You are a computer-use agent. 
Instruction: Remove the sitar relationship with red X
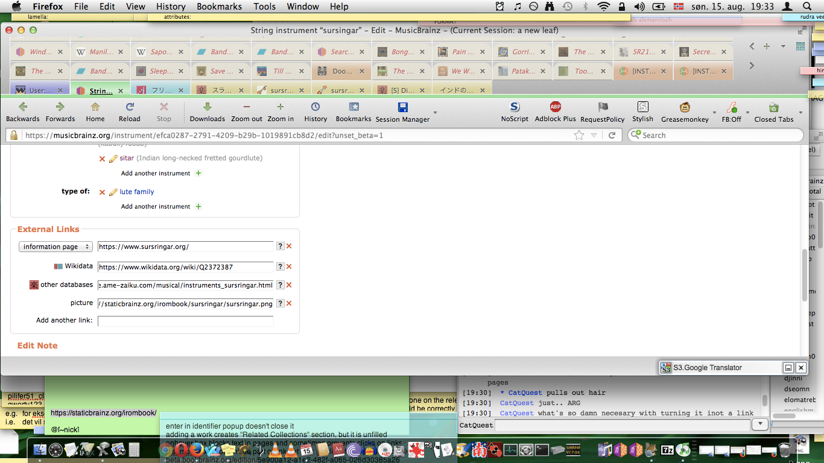click(x=102, y=159)
